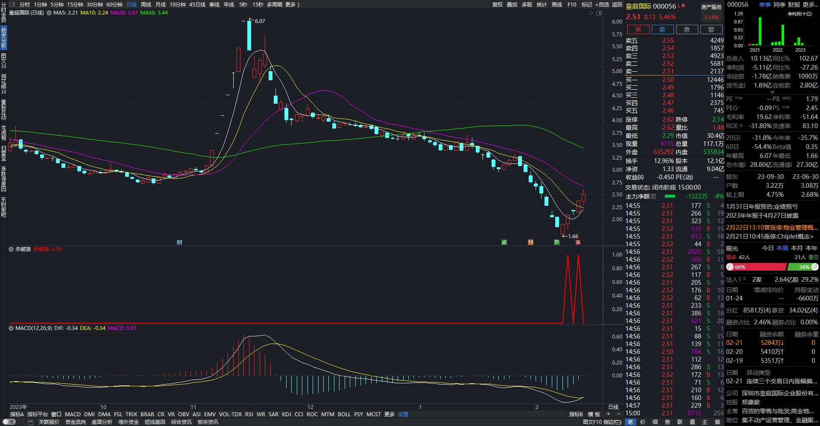Select 年线 yearly chart period
Screen dimensions: 820x426
click(x=229, y=5)
